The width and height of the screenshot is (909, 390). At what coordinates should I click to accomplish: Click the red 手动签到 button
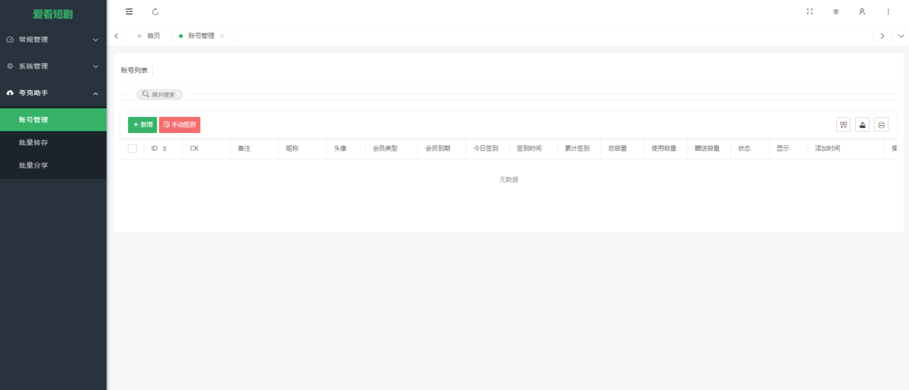pos(179,125)
